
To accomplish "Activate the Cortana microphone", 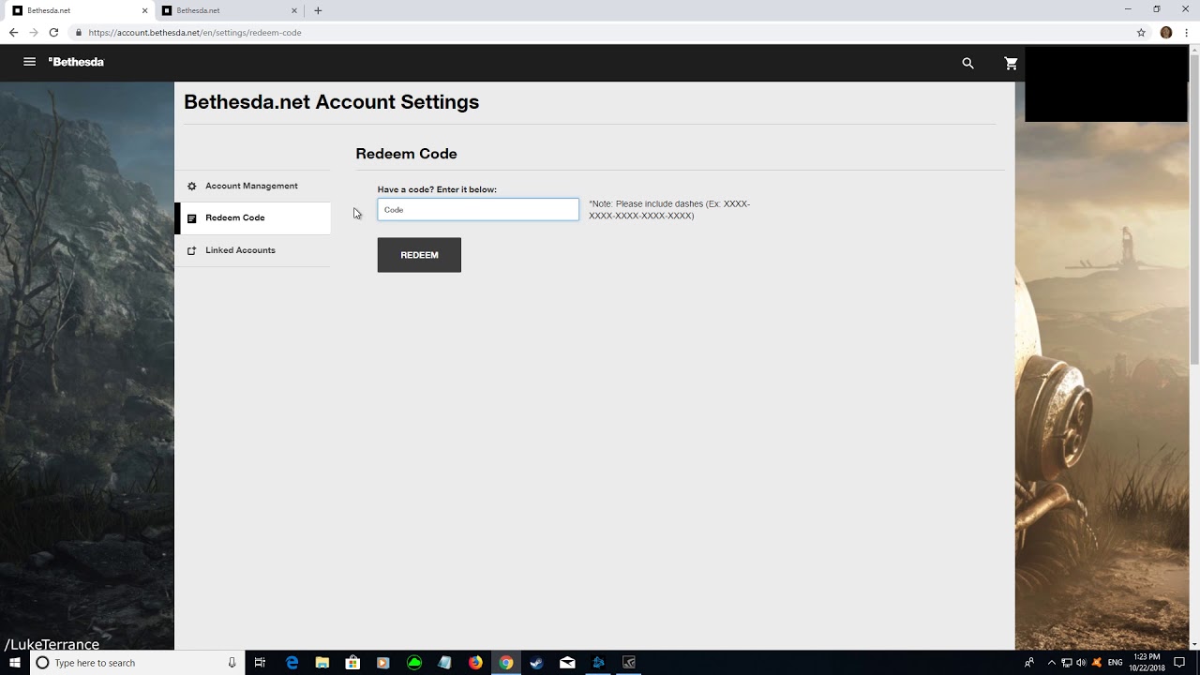I will [232, 663].
